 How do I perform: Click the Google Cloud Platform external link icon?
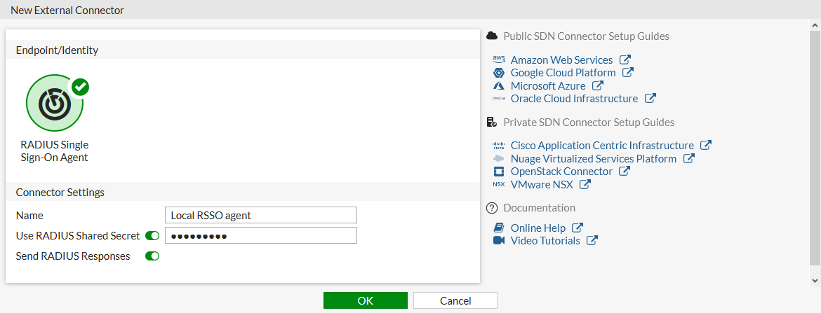[628, 73]
